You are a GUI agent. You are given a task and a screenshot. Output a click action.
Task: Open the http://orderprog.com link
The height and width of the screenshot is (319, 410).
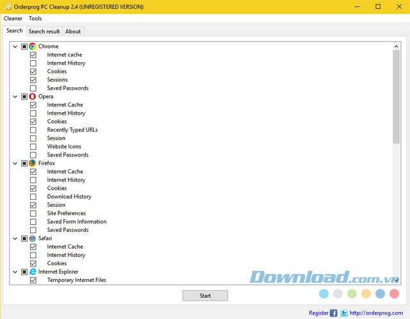click(376, 313)
